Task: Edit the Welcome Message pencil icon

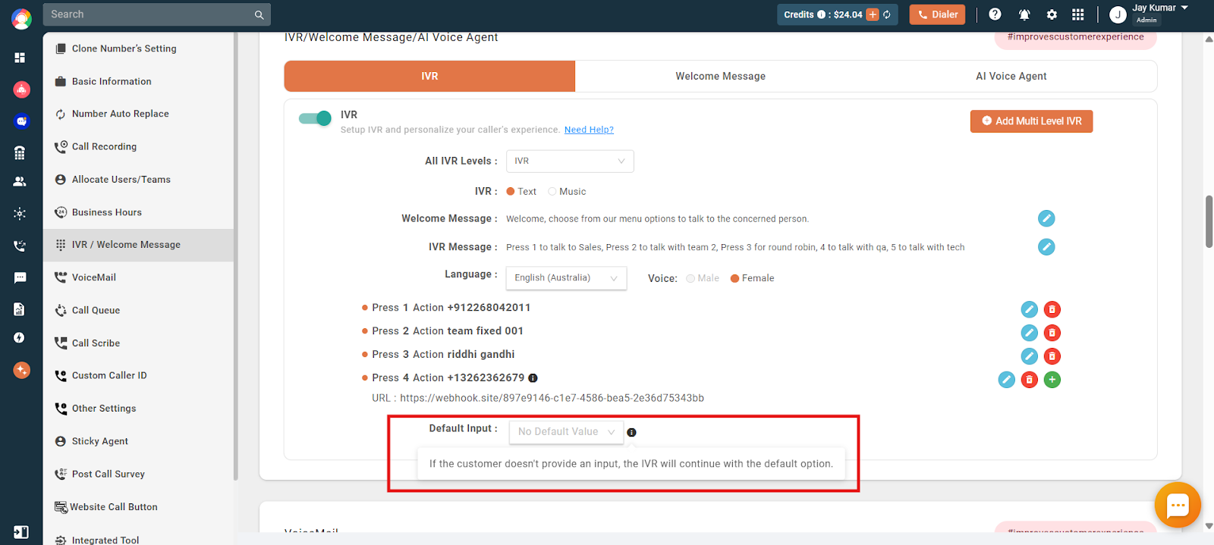Action: tap(1046, 218)
